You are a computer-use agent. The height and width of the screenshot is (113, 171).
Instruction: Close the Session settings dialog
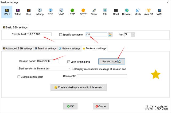[x=168, y=2]
